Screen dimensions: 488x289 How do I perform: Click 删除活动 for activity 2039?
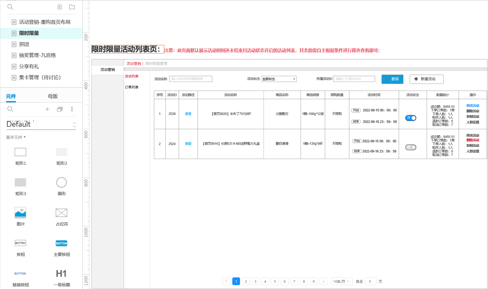(473, 111)
